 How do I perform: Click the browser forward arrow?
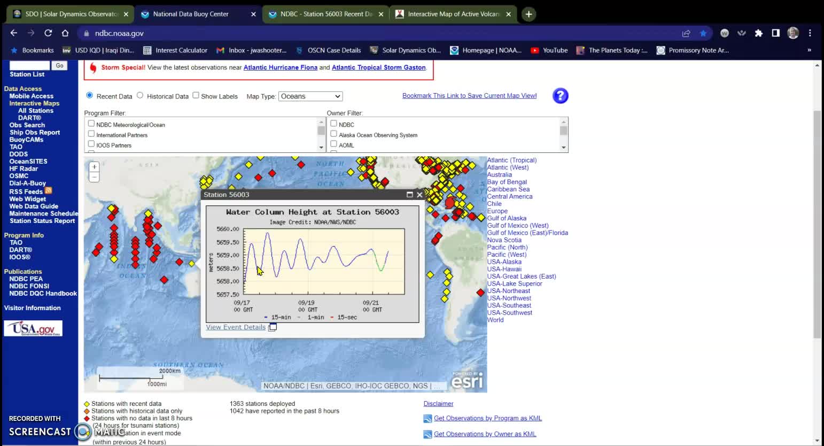coord(31,33)
